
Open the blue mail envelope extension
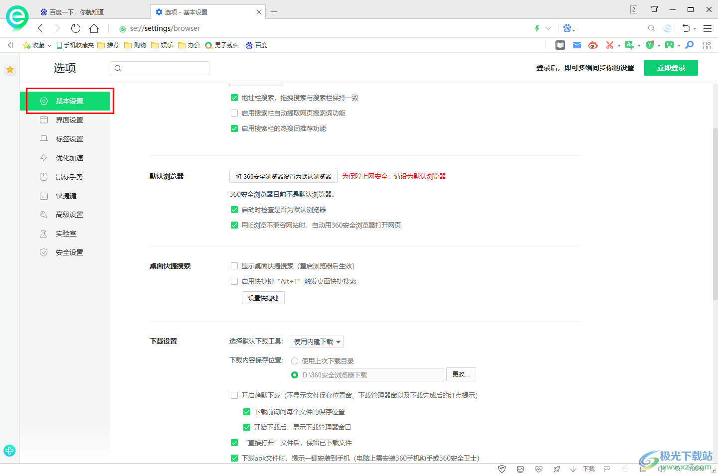pyautogui.click(x=577, y=45)
